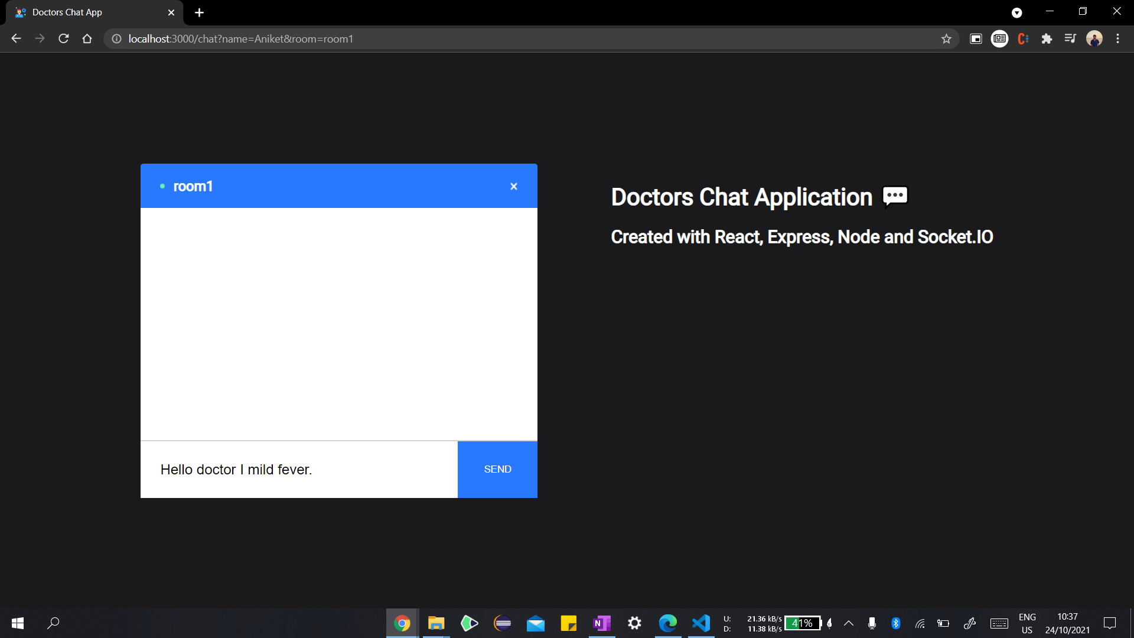Image resolution: width=1134 pixels, height=638 pixels.
Task: Navigate back in browser
Action: click(16, 39)
